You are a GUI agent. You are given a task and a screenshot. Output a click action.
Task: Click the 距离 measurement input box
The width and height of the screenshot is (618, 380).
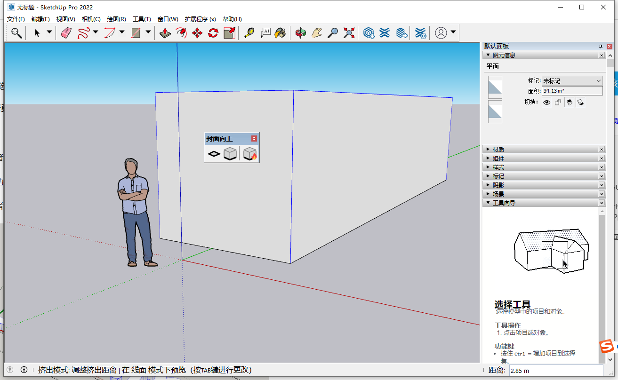pos(555,371)
